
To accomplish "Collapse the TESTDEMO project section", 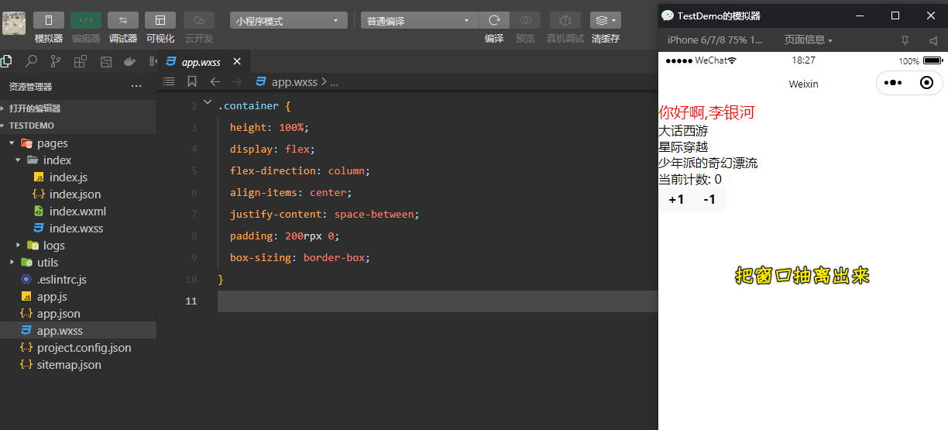I will 78,126.
